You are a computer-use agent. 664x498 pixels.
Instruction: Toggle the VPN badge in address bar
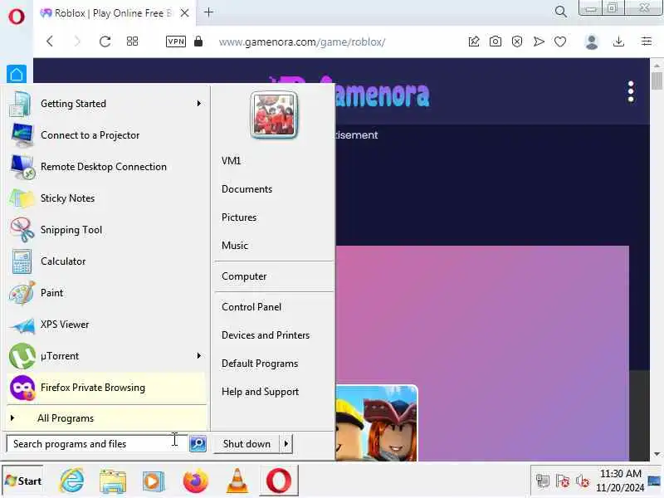click(x=176, y=41)
